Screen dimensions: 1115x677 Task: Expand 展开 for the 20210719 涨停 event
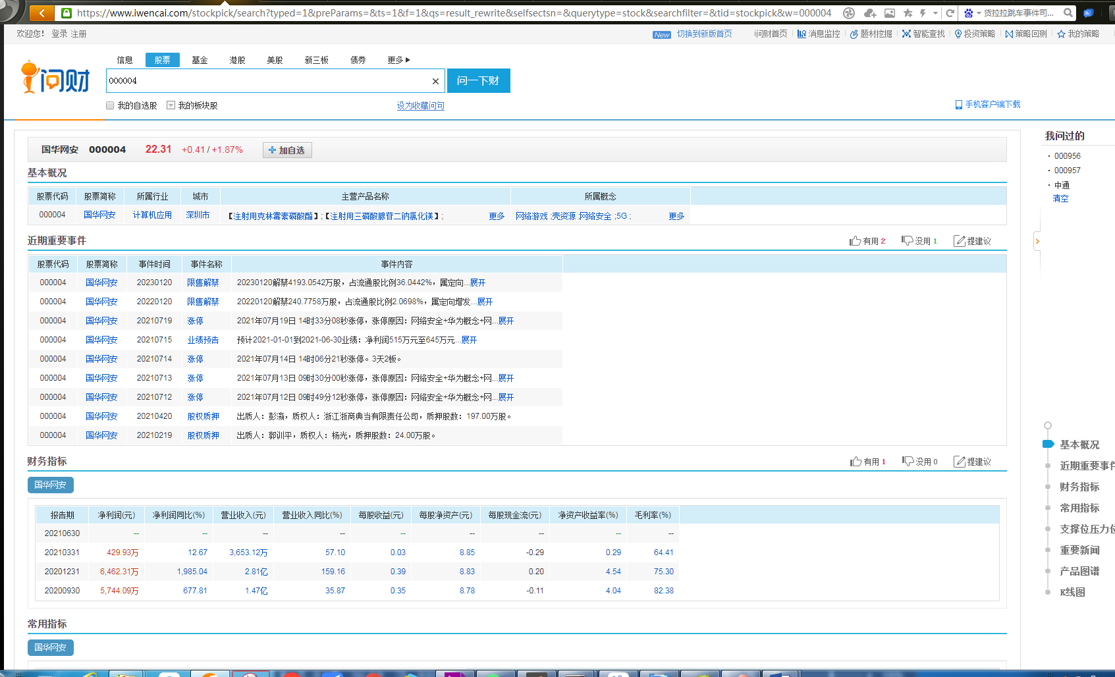(506, 321)
